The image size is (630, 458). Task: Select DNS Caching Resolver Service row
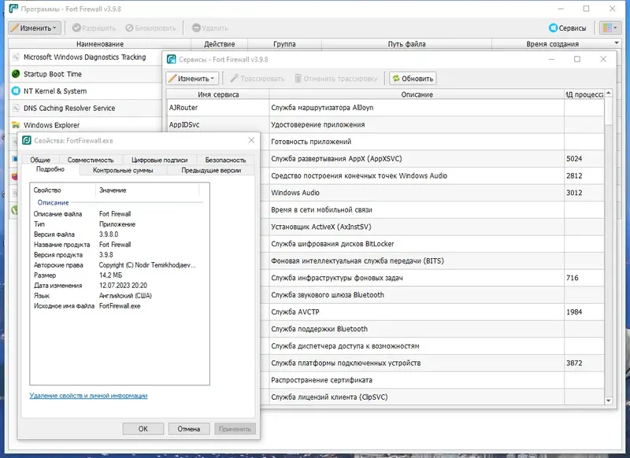86,109
